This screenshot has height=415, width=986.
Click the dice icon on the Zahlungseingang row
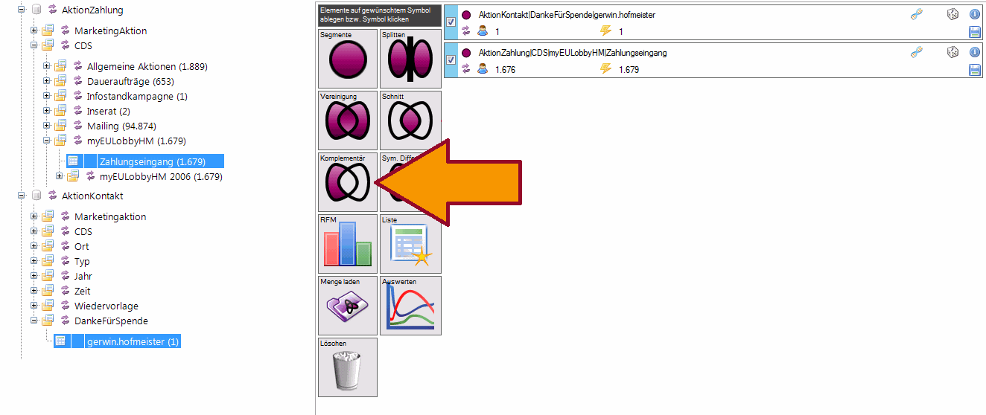952,52
